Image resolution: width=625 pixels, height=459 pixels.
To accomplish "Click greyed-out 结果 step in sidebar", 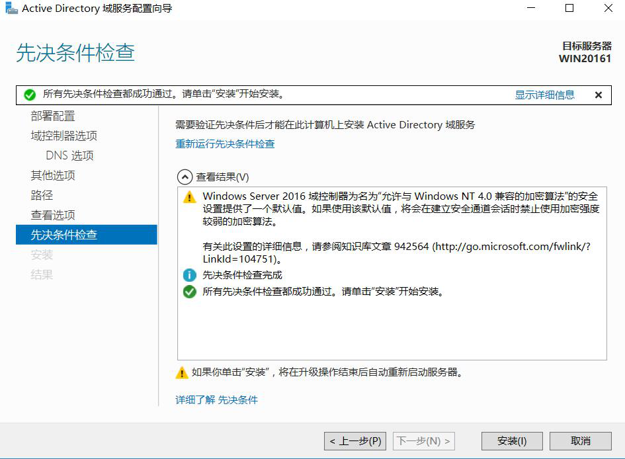I will pyautogui.click(x=42, y=274).
